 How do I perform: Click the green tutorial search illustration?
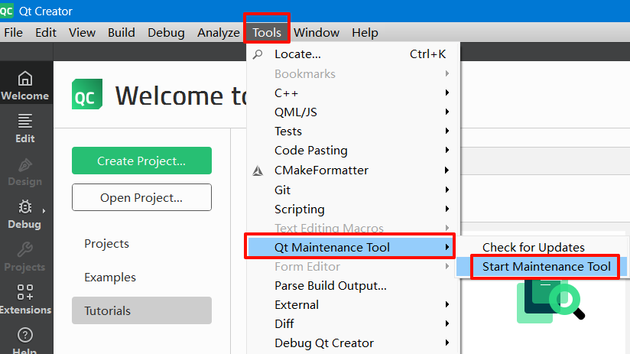[x=550, y=300]
